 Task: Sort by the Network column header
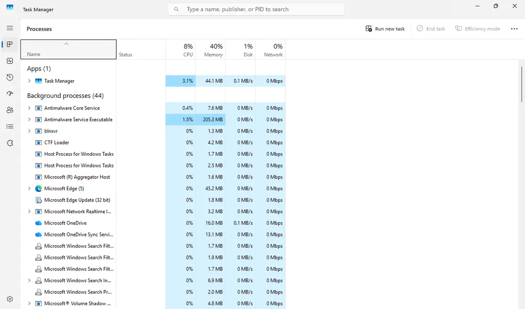270,49
